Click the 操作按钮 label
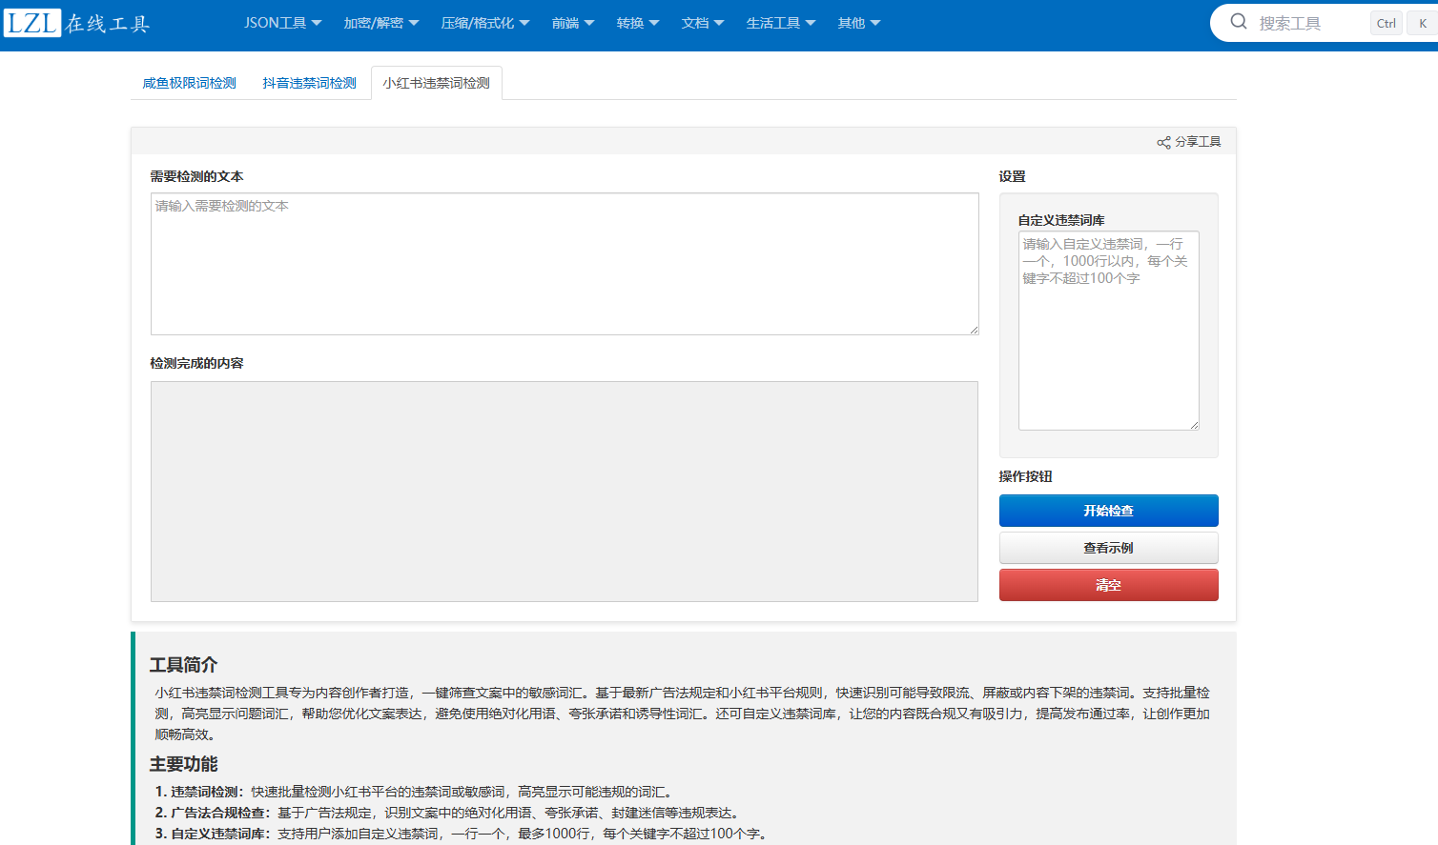Screen dimensions: 1438x845 (1026, 476)
